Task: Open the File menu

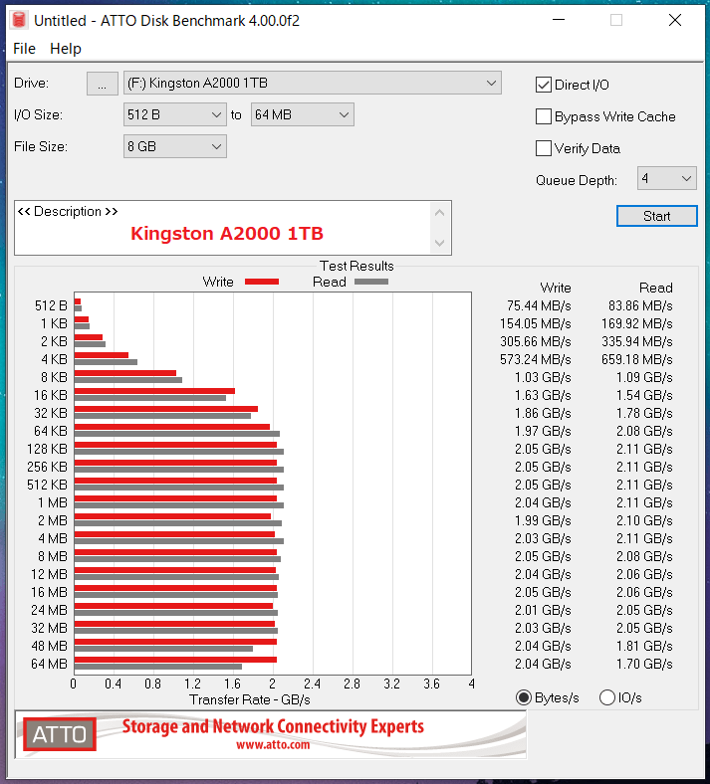Action: 24,49
